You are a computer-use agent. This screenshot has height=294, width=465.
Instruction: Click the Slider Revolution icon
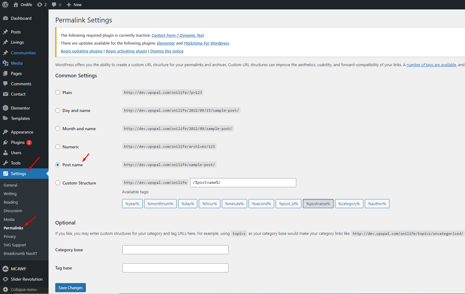tap(5, 279)
